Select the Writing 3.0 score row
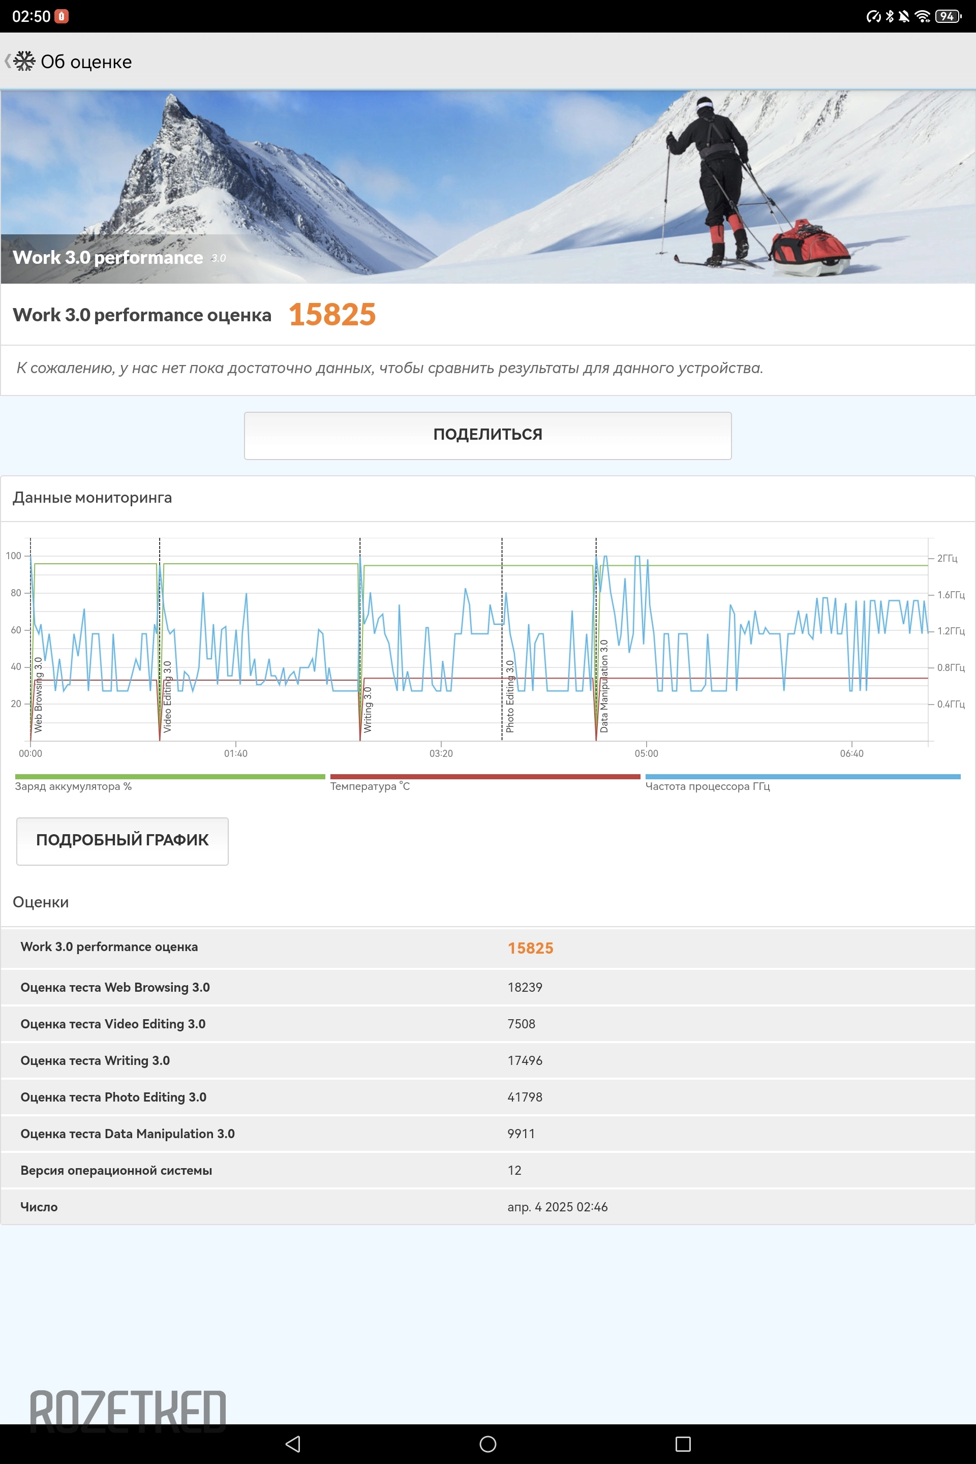976x1464 pixels. [x=488, y=1061]
